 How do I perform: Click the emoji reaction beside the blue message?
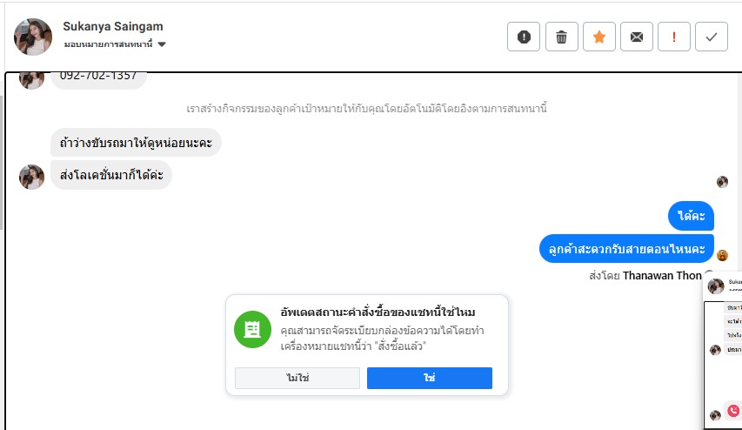pyautogui.click(x=722, y=255)
